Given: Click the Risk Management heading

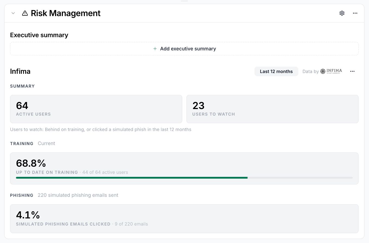Looking at the screenshot, I should coord(66,13).
